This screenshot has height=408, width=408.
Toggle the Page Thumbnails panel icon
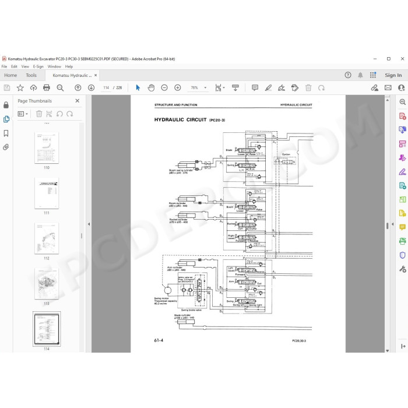[6, 119]
